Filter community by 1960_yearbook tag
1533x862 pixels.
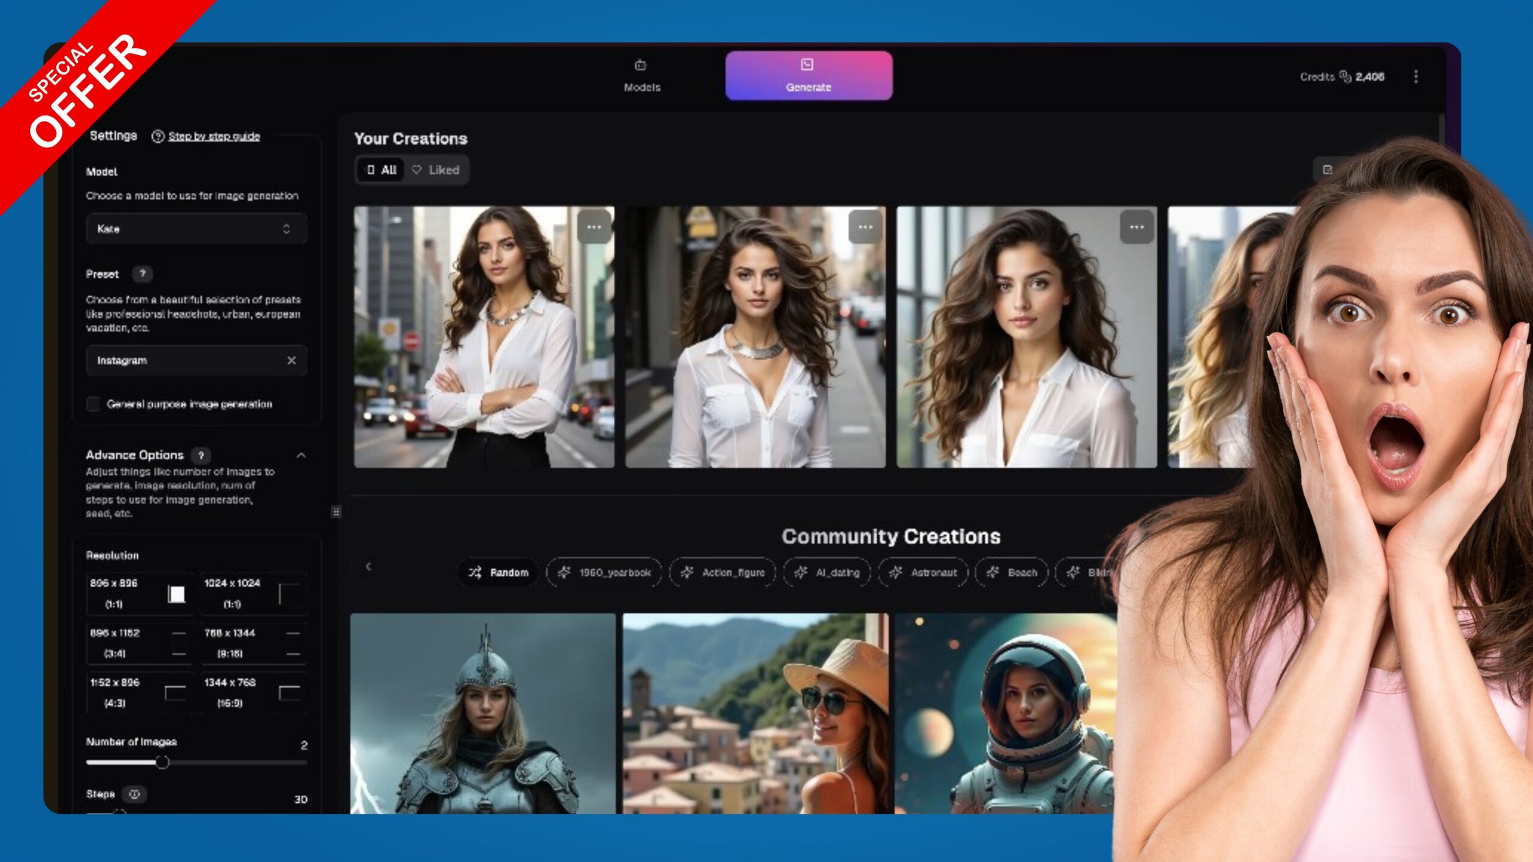[604, 573]
